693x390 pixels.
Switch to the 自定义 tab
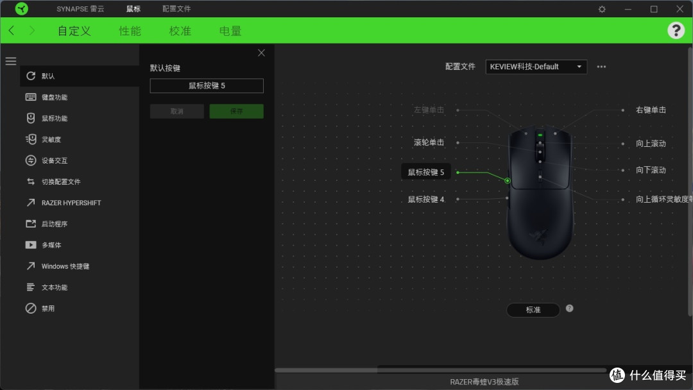tap(74, 31)
